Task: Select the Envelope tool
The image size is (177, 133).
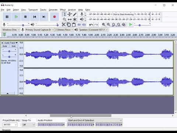Action: 70,14
